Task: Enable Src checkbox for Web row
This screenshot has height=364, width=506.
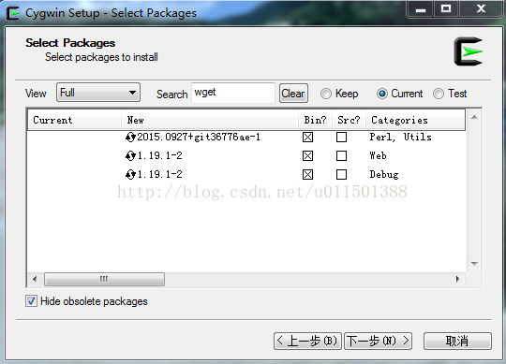Action: [341, 156]
